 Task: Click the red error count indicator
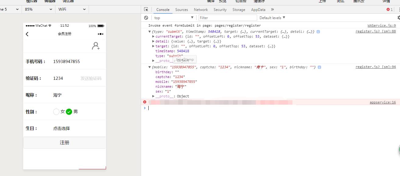[389, 10]
